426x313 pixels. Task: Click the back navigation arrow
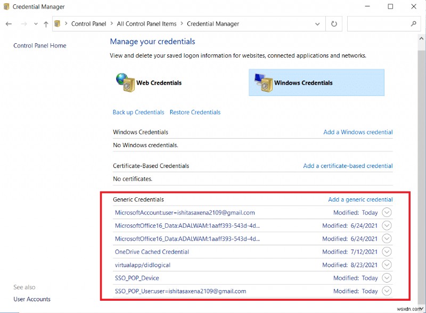(9, 23)
